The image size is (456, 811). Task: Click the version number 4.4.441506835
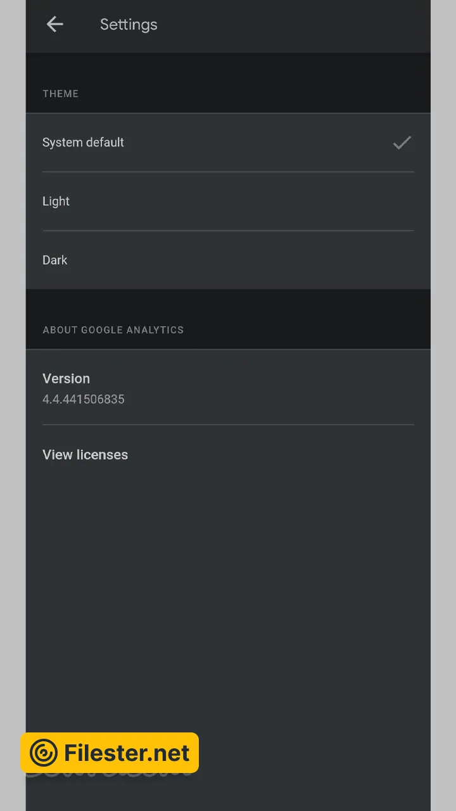tap(84, 400)
